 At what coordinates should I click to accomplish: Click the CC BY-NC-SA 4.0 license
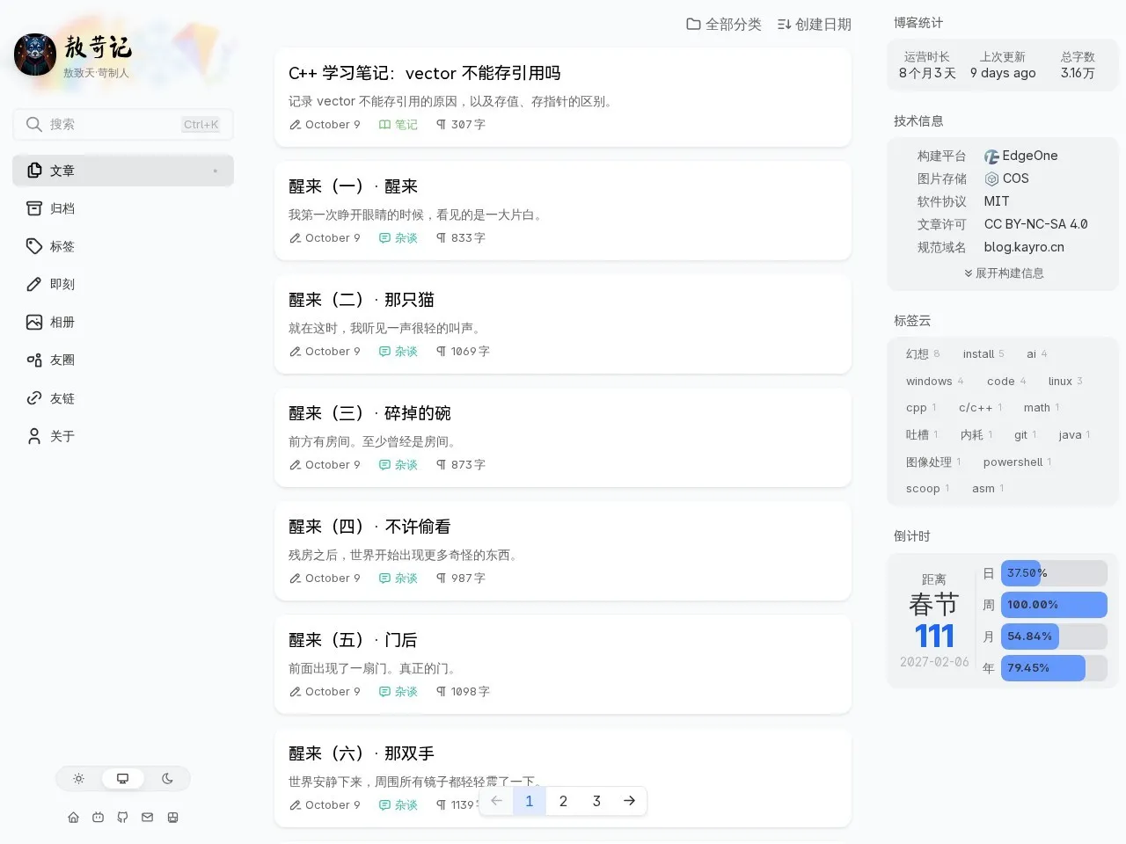click(x=1035, y=225)
